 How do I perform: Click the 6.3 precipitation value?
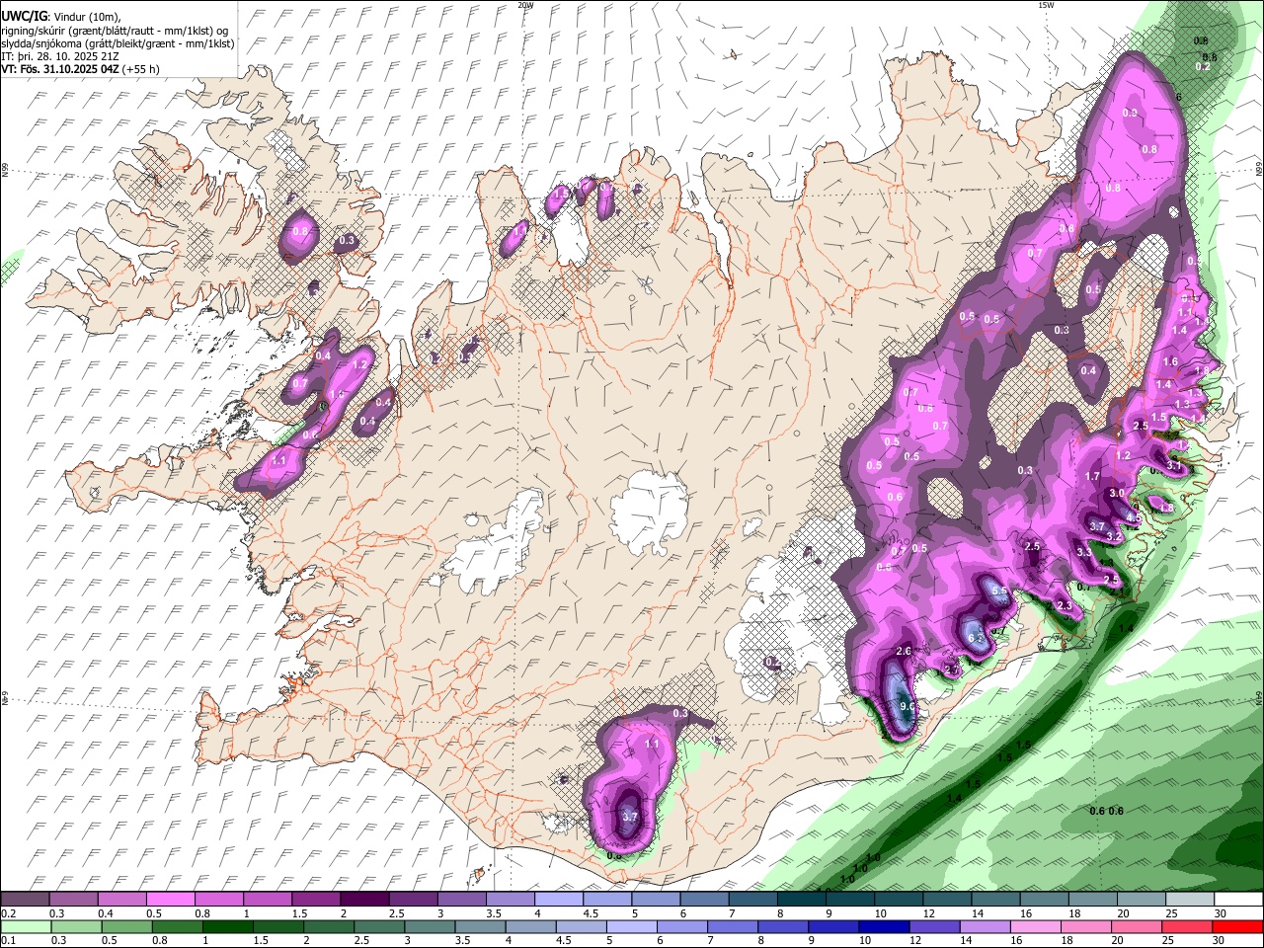pyautogui.click(x=976, y=638)
